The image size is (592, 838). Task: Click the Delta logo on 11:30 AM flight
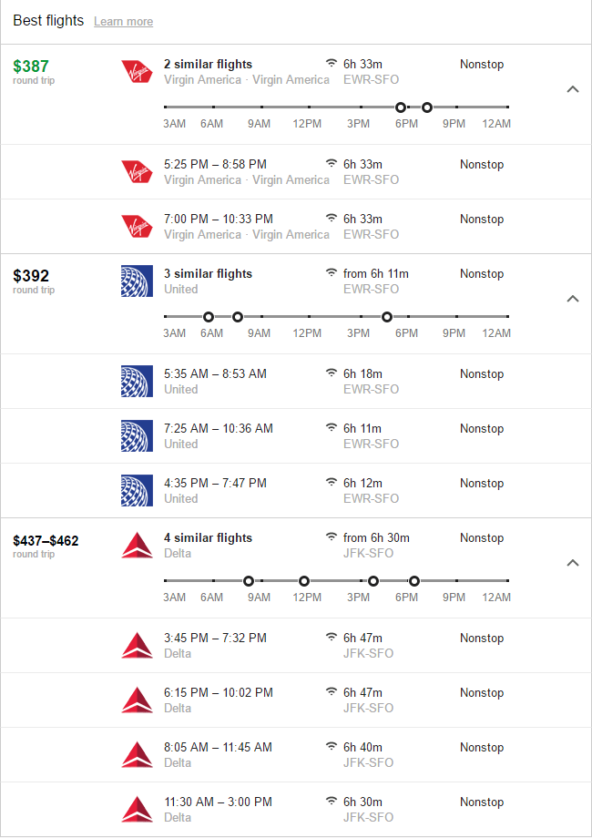(137, 809)
